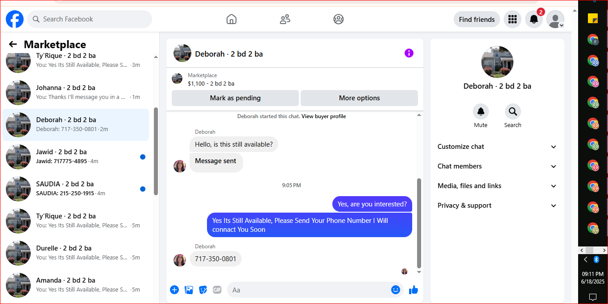Viewport: 608px width, 304px height.
Task: Click the Bluetooth tray icon
Action: (596, 259)
